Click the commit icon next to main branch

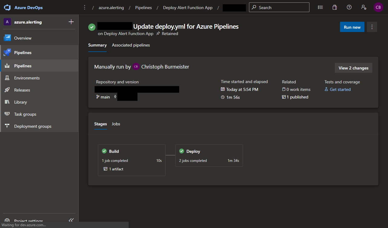pos(115,97)
